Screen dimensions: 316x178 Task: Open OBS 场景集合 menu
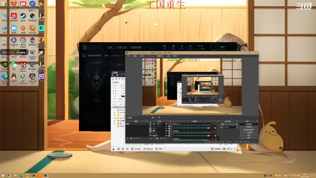(160, 56)
